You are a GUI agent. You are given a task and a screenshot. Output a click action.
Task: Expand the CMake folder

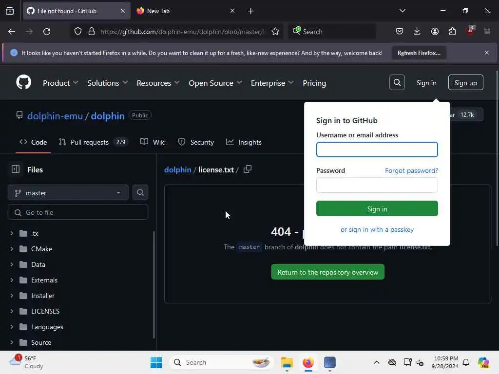pos(12,249)
